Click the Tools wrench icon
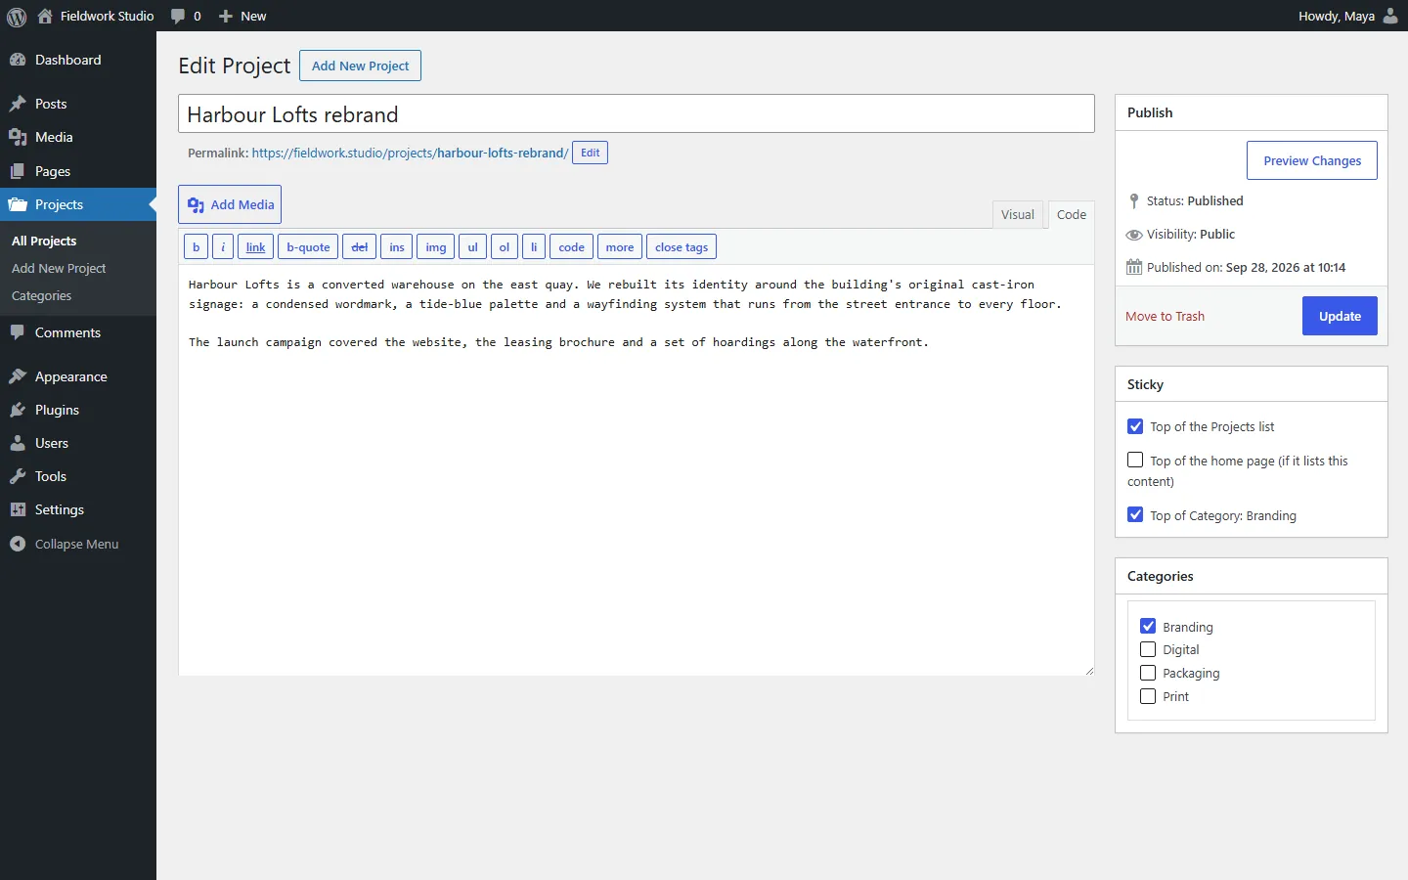Screen dimensions: 1408x880 coord(18,476)
